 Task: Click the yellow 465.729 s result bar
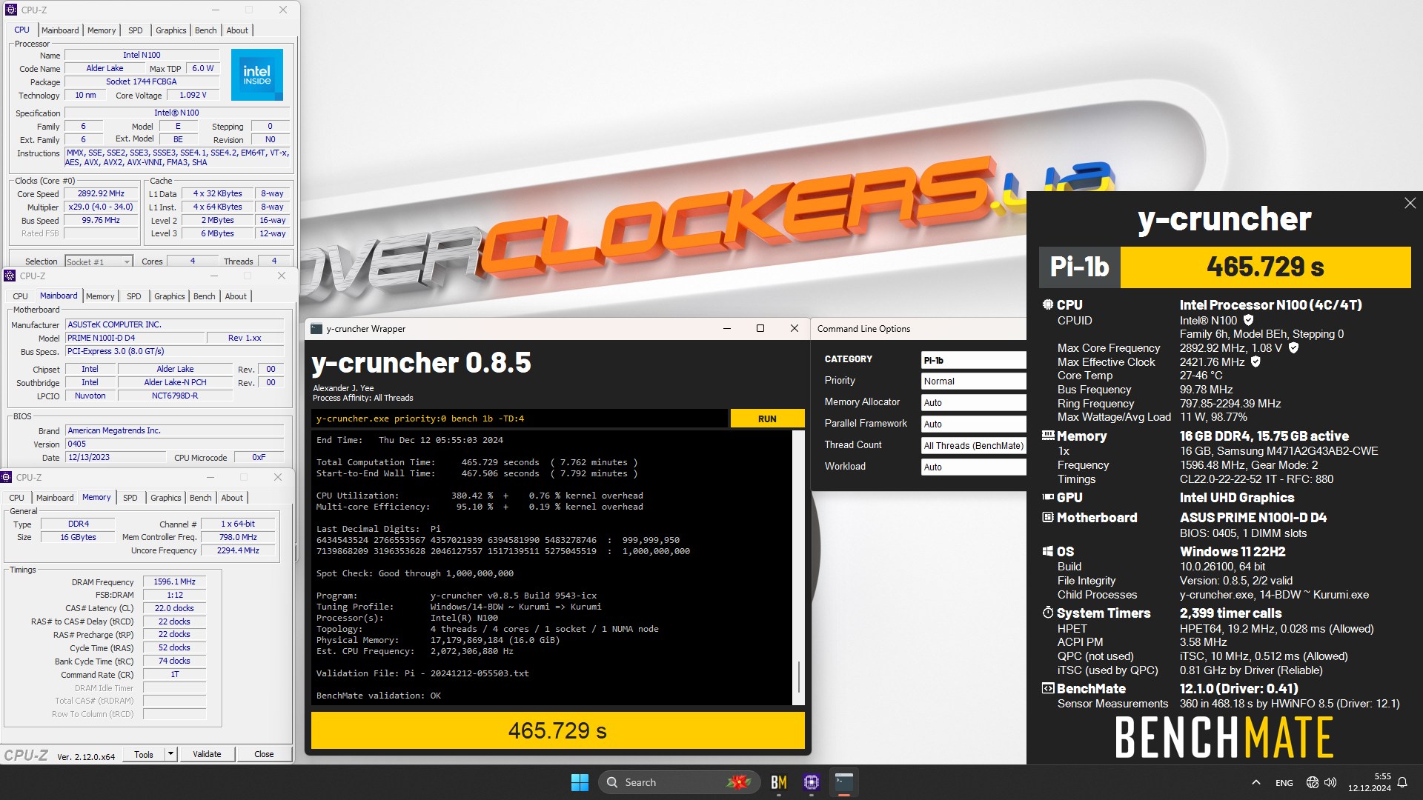557,730
